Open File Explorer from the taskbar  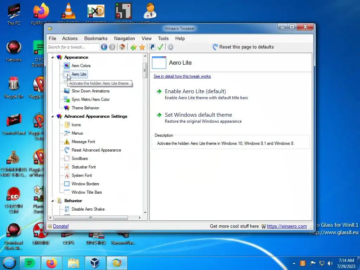click(73, 263)
